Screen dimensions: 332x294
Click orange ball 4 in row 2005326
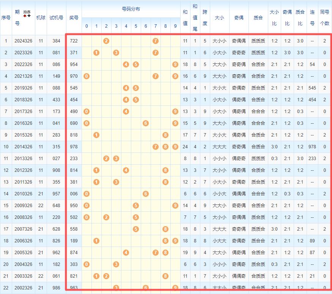click(126, 253)
